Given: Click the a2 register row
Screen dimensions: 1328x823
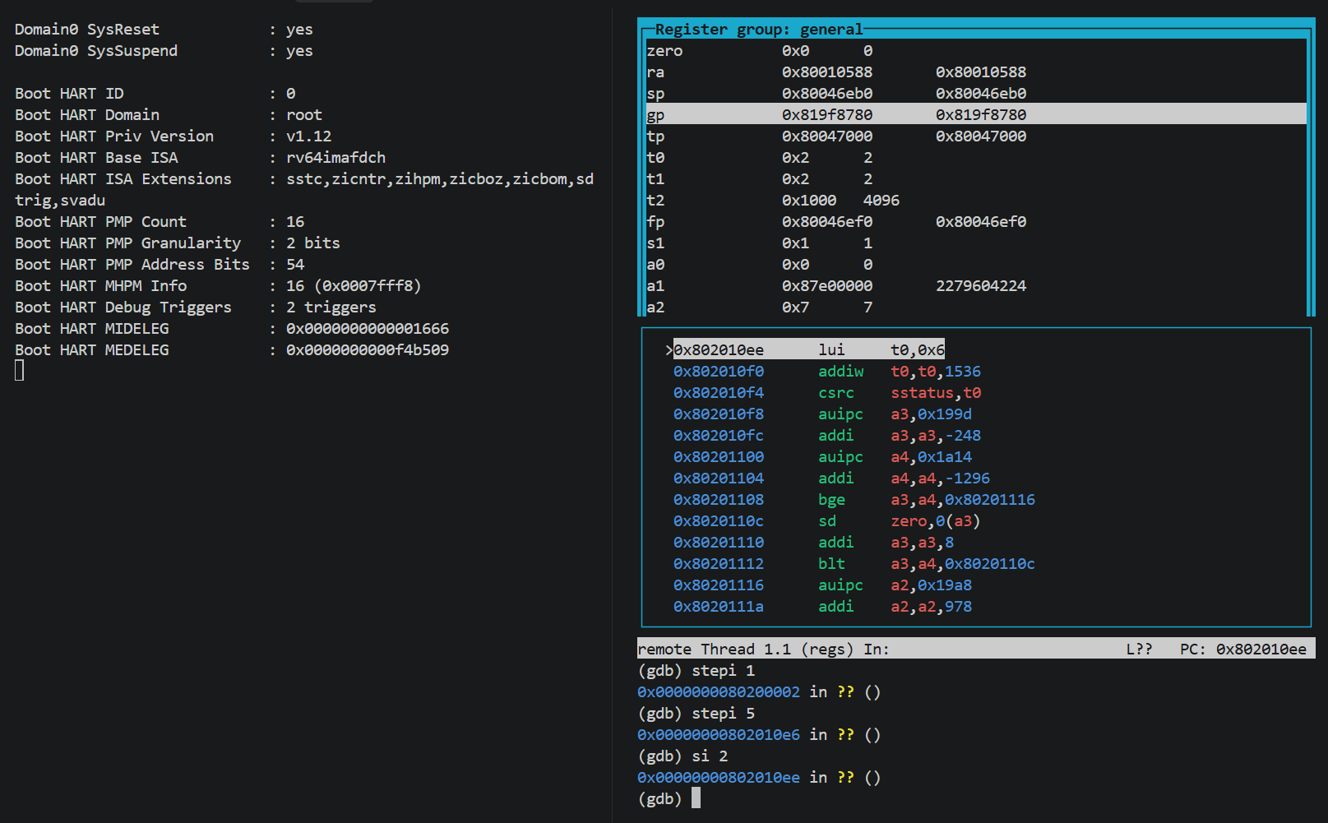Looking at the screenshot, I should [976, 307].
